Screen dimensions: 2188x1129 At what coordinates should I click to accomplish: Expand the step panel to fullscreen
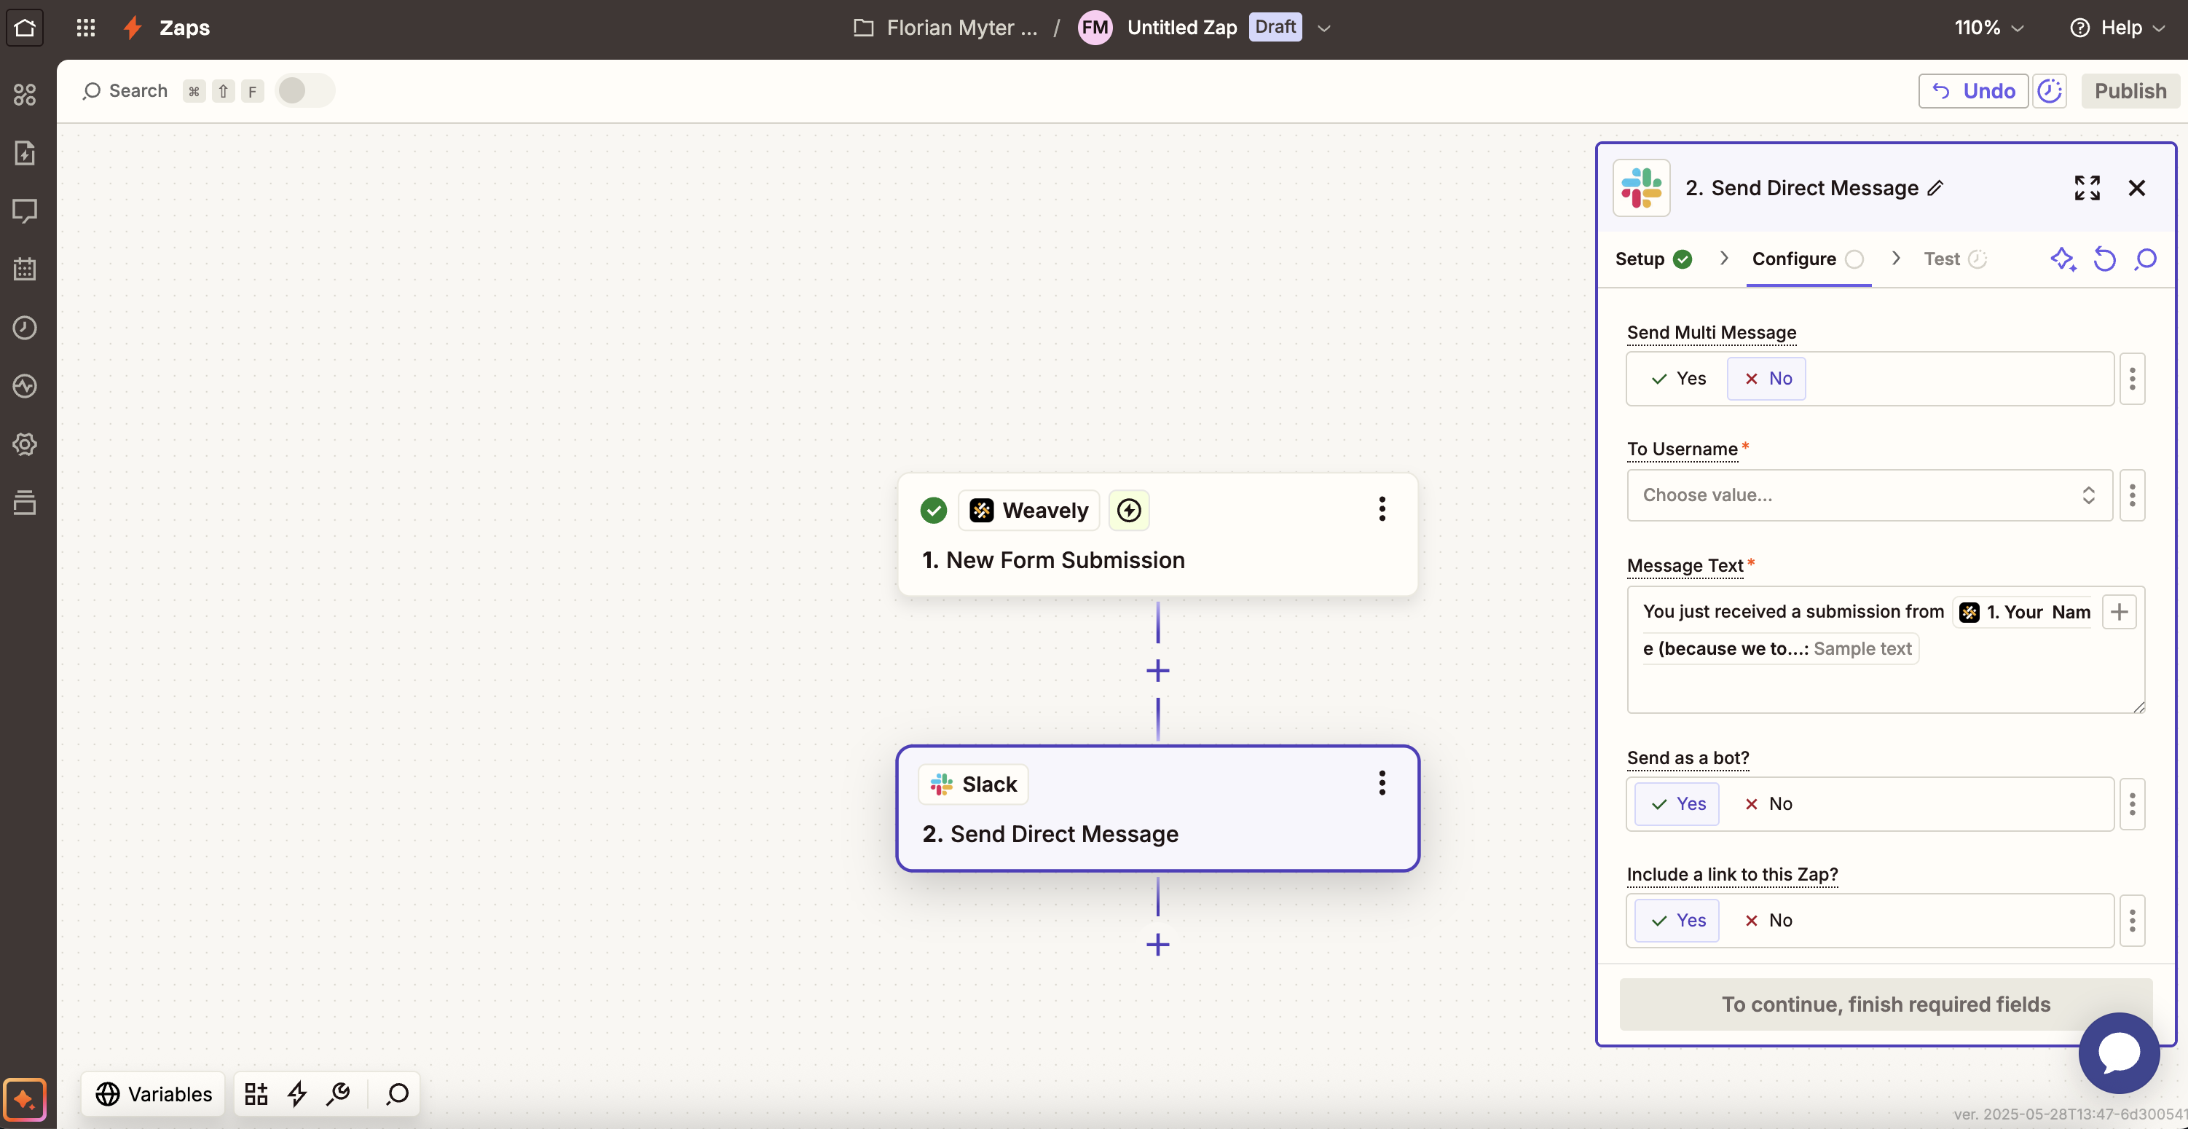click(2086, 188)
